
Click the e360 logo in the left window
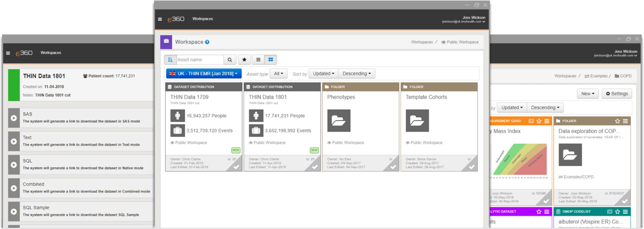pos(24,53)
